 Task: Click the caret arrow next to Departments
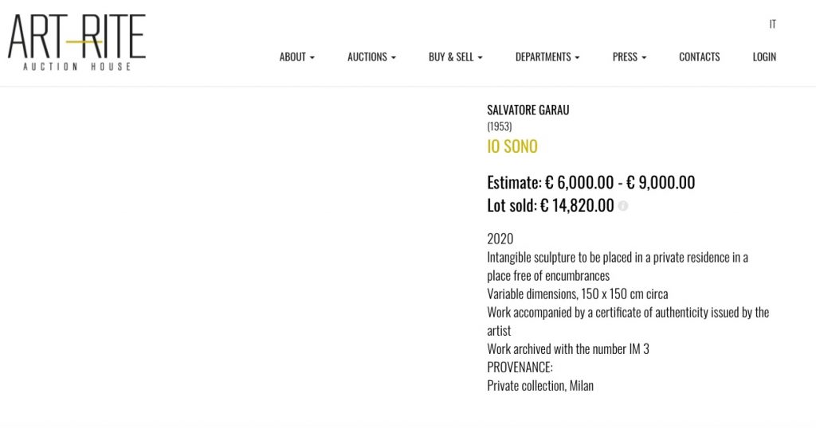577,57
